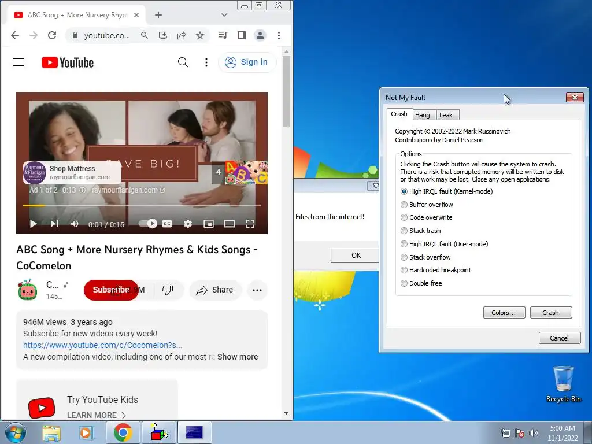Dislike the video thumbs-down icon
Screen dimensions: 592x444
click(x=168, y=290)
